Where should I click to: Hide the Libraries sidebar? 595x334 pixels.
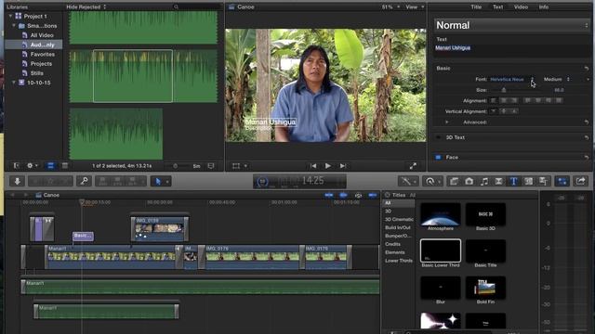click(x=17, y=166)
